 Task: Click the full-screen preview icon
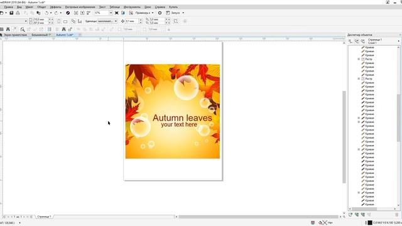117,13
